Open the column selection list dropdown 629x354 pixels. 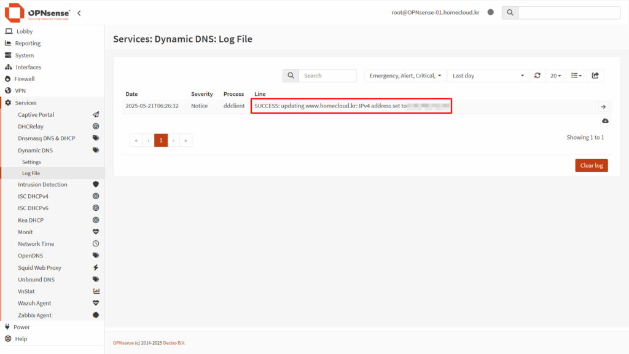point(576,76)
